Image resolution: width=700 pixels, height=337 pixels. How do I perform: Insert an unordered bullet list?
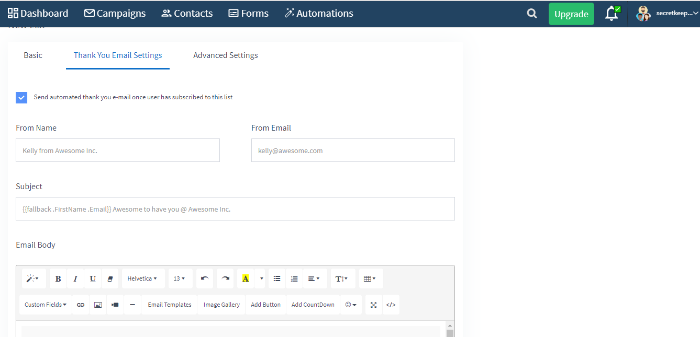click(x=277, y=278)
